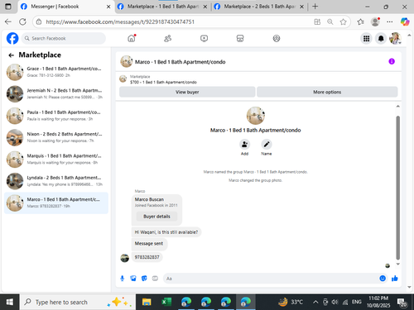This screenshot has width=414, height=310.
Task: Open a new browser tab
Action: (315, 7)
